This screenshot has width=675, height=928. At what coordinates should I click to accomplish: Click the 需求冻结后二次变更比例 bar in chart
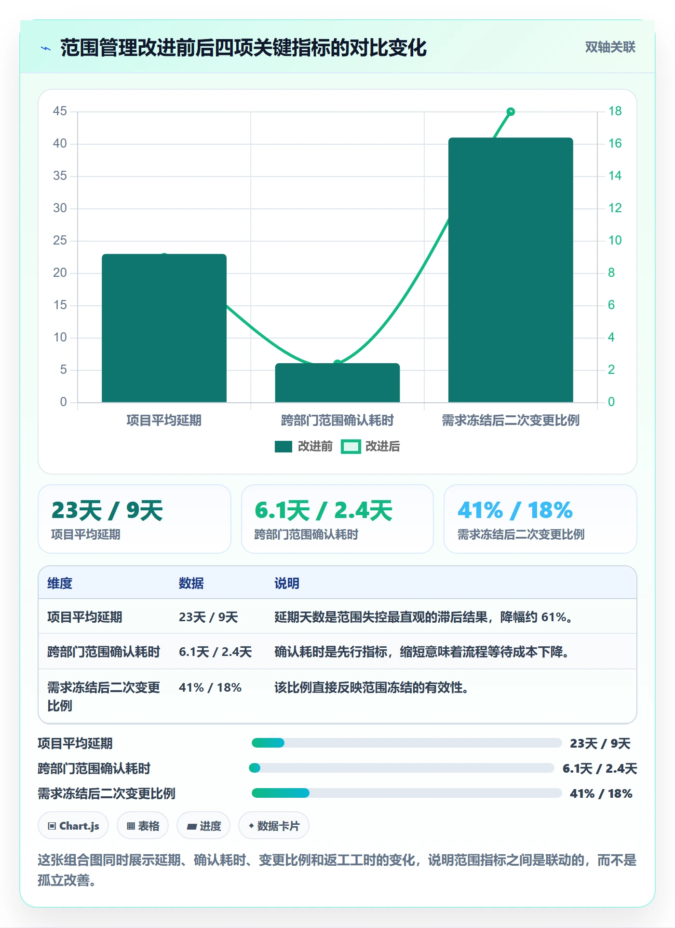point(511,270)
